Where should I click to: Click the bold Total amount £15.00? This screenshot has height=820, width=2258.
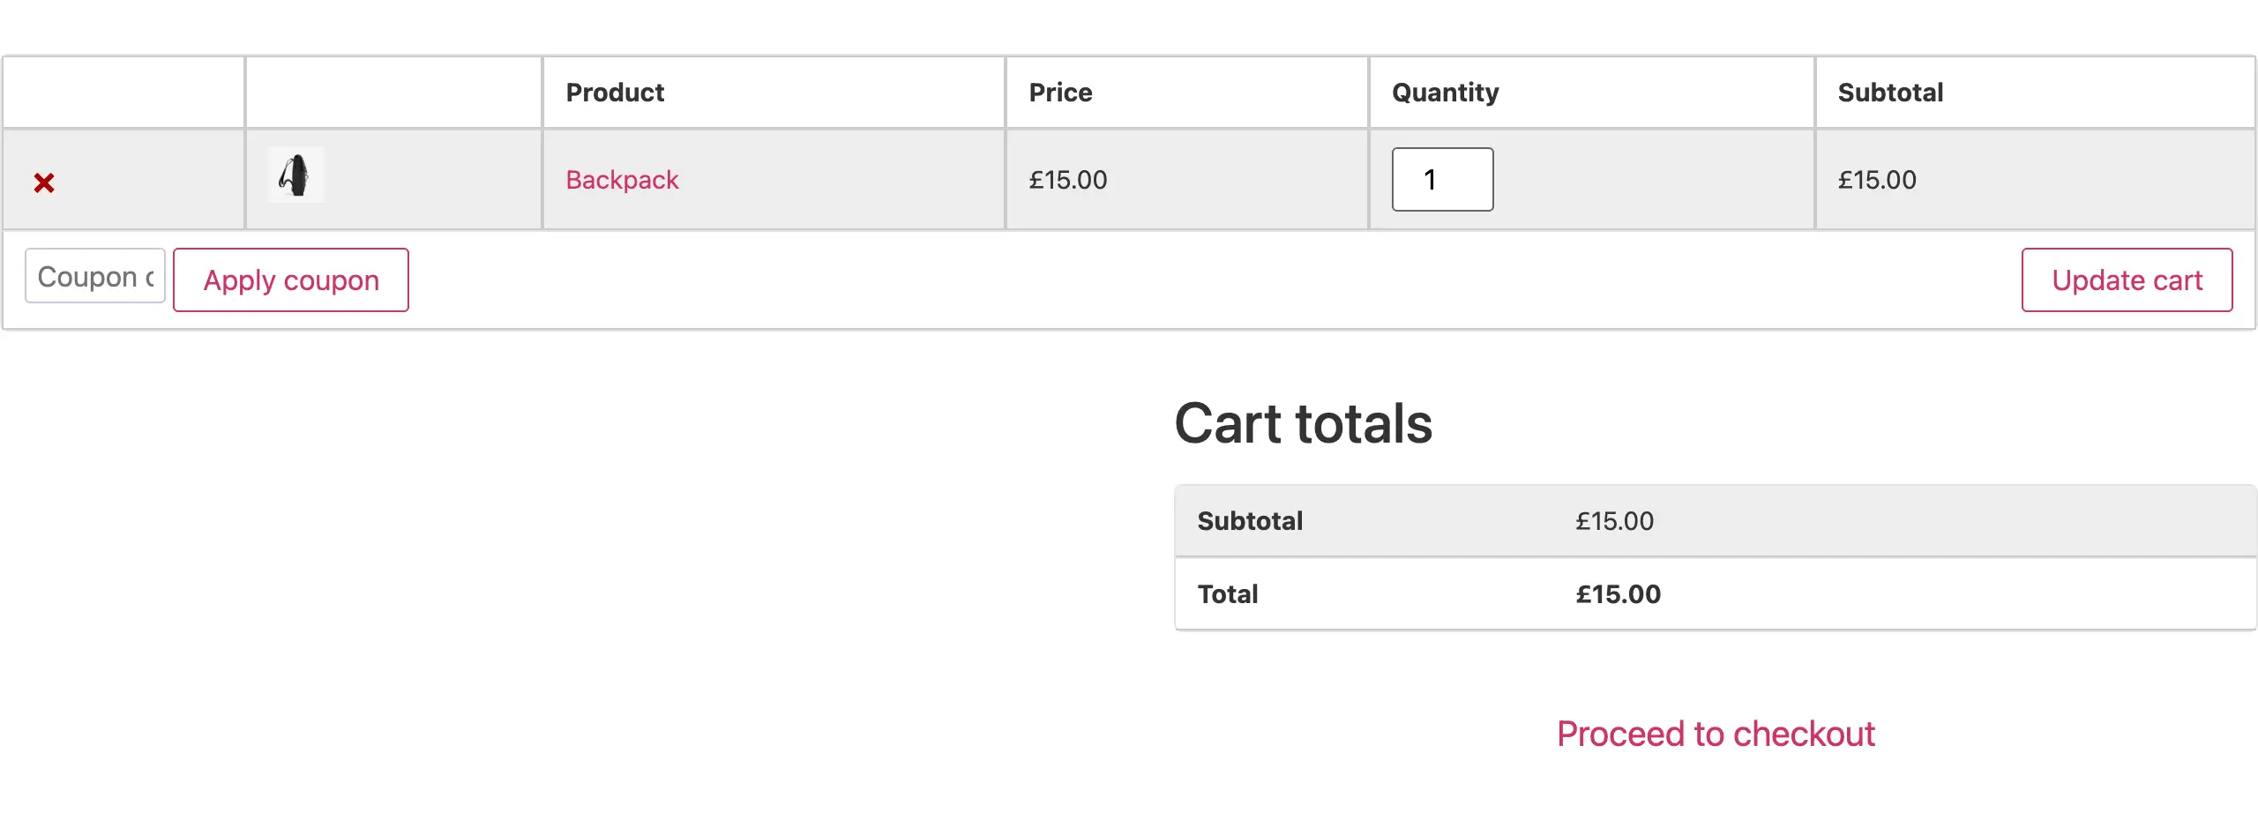(1618, 594)
